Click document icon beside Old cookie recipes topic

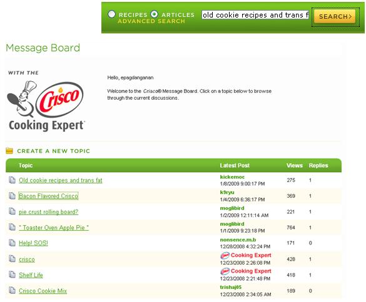tap(12, 180)
